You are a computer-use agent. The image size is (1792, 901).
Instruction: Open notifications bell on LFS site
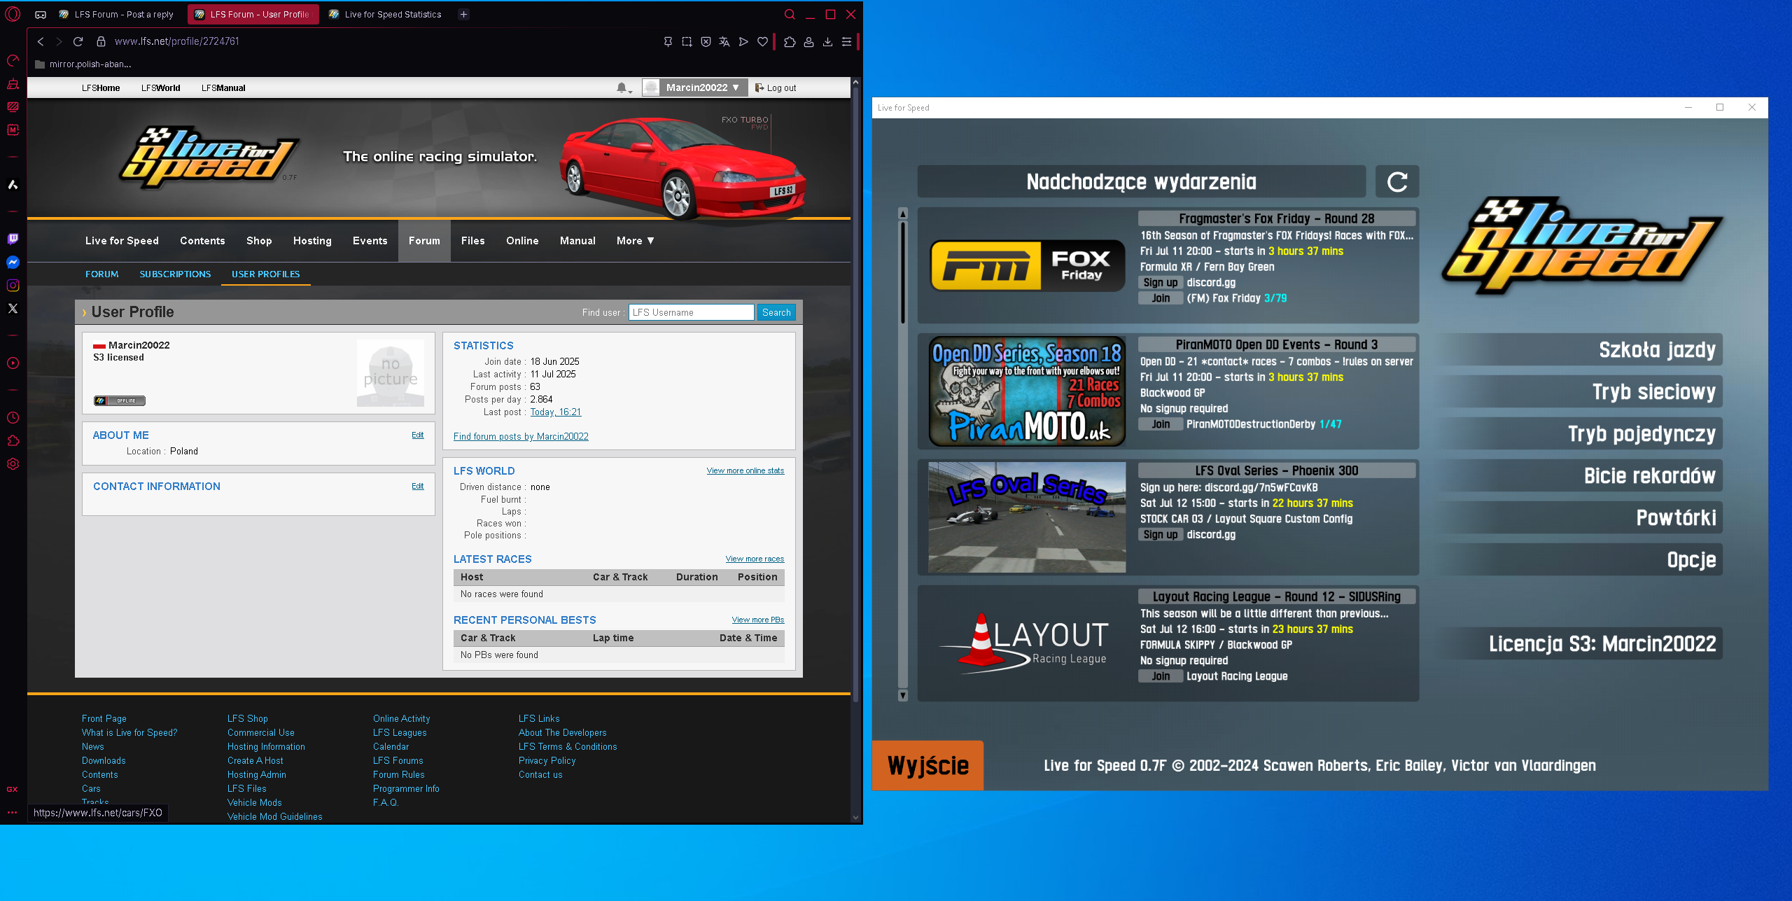[622, 88]
